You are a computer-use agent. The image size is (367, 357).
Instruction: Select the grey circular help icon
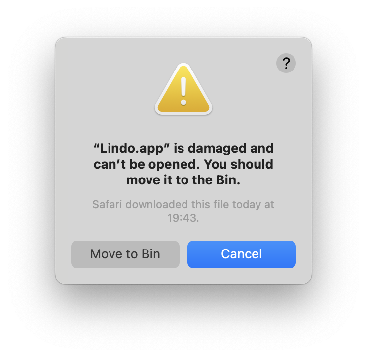(286, 63)
